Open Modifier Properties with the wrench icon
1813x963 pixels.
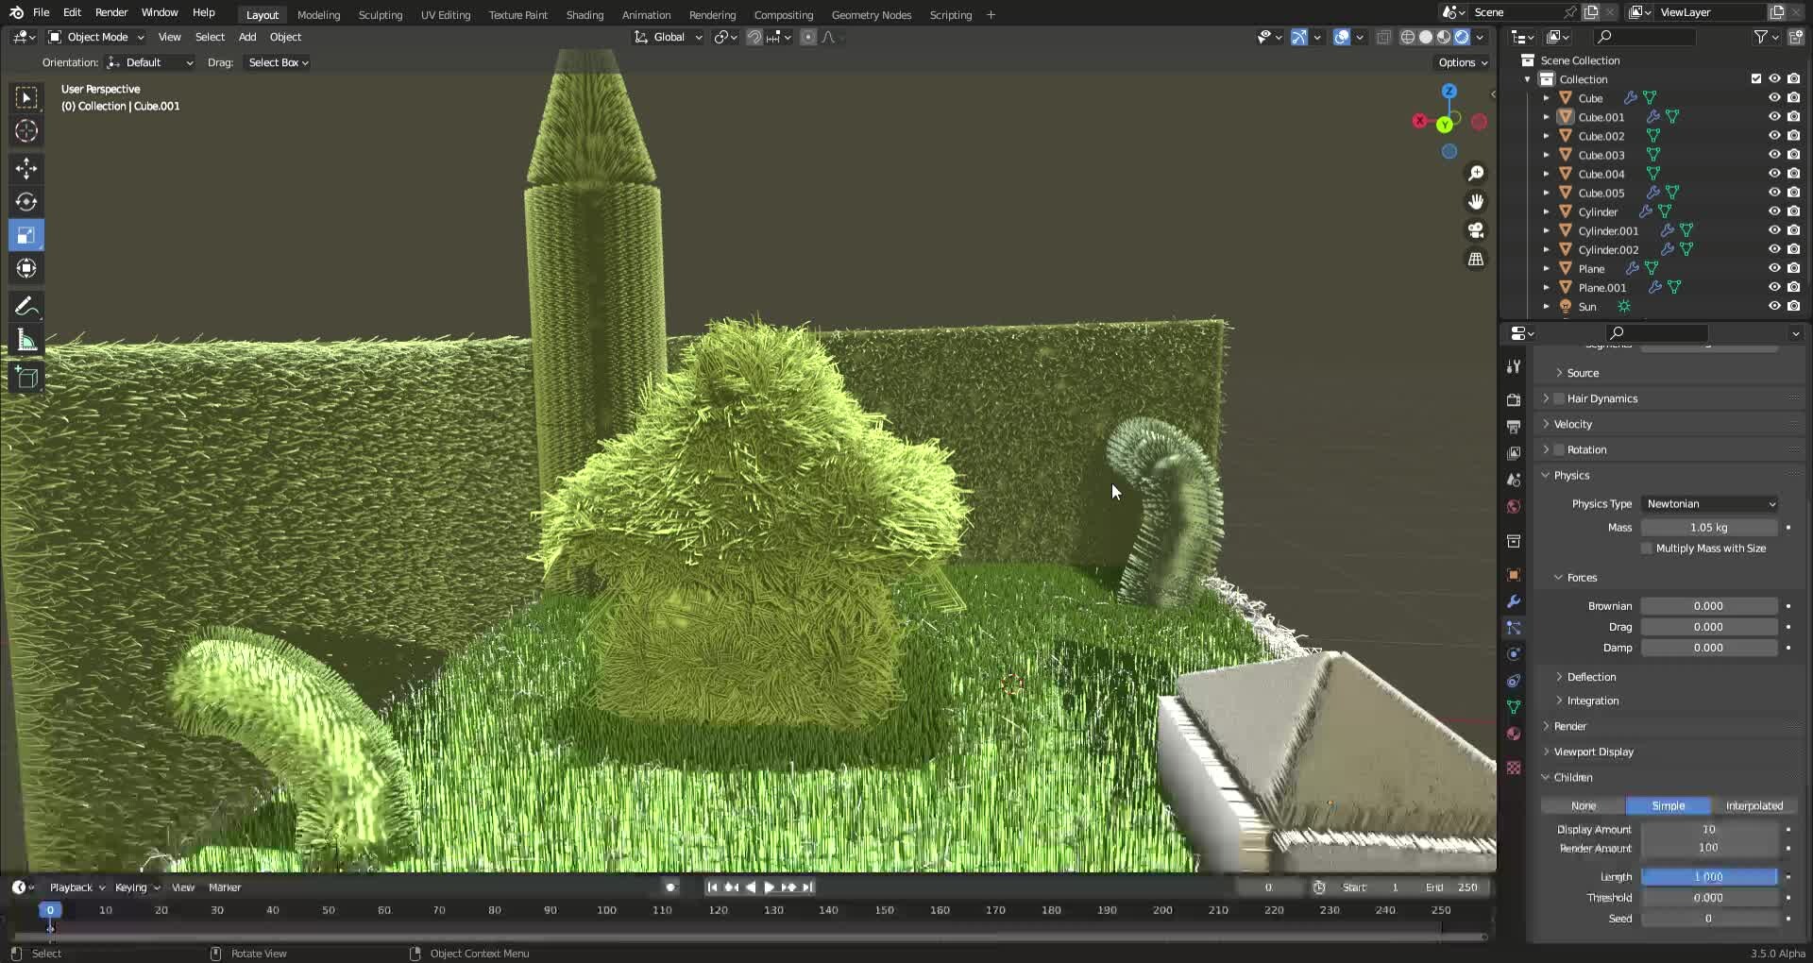click(x=1513, y=601)
